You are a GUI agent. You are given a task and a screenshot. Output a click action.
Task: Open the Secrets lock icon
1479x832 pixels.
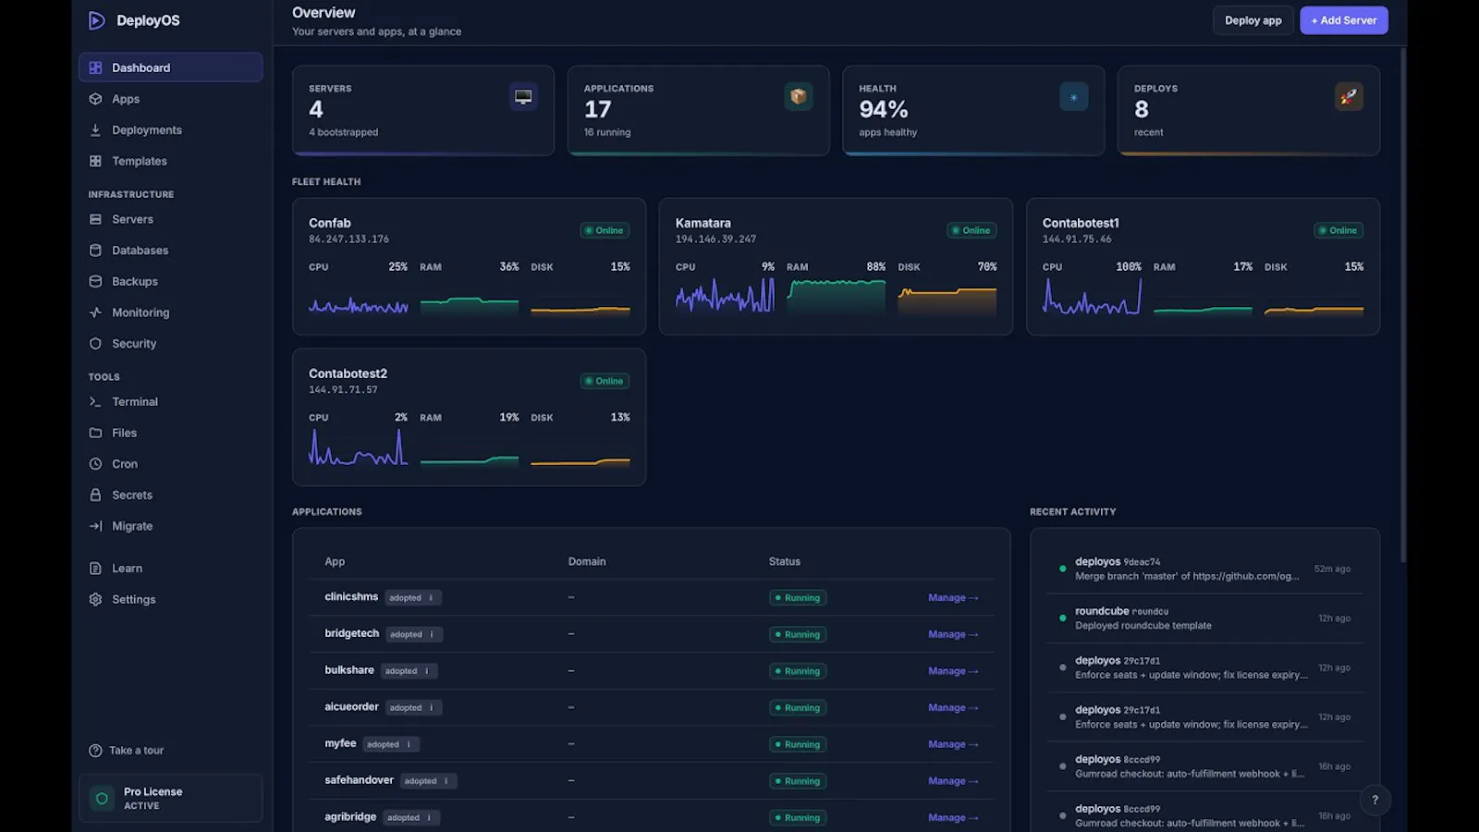[x=95, y=495]
